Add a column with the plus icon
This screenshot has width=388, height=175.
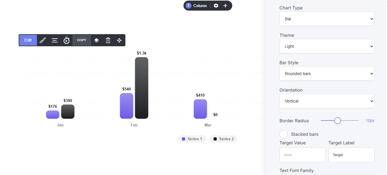225,6
